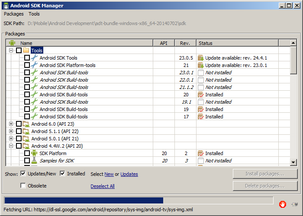Click the SDK Path text

pyautogui.click(x=107, y=23)
